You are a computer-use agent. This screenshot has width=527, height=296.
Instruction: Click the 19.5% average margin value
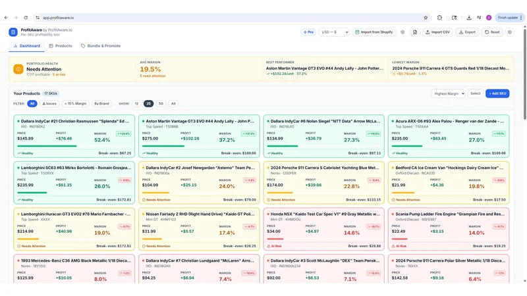coord(150,69)
